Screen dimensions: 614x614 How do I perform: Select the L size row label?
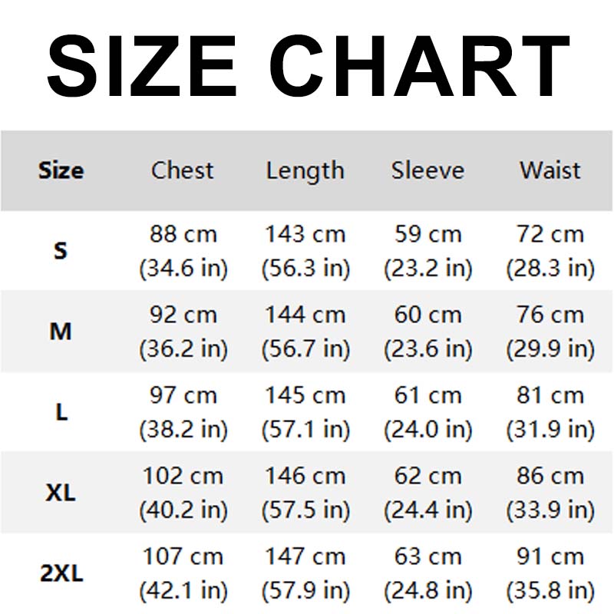click(x=61, y=412)
